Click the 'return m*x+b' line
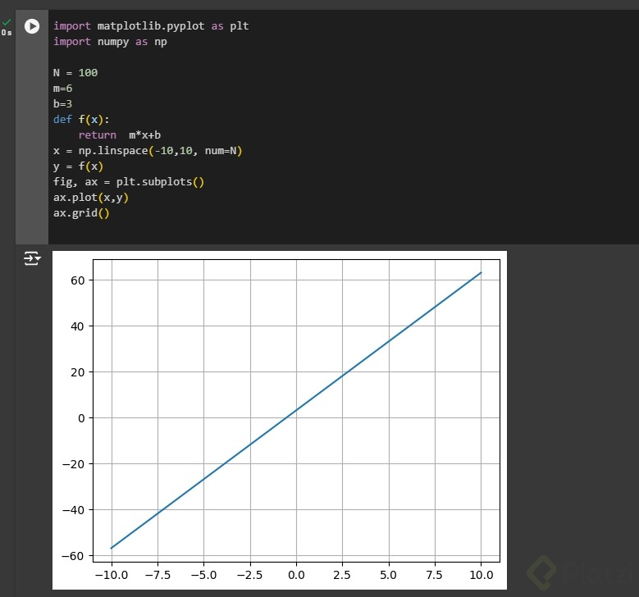The image size is (639, 597). pyautogui.click(x=120, y=134)
